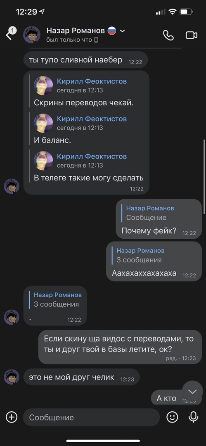Image resolution: width=206 pixels, height=446 pixels.
Task: Open the emoji sticker picker
Action: tap(172, 417)
